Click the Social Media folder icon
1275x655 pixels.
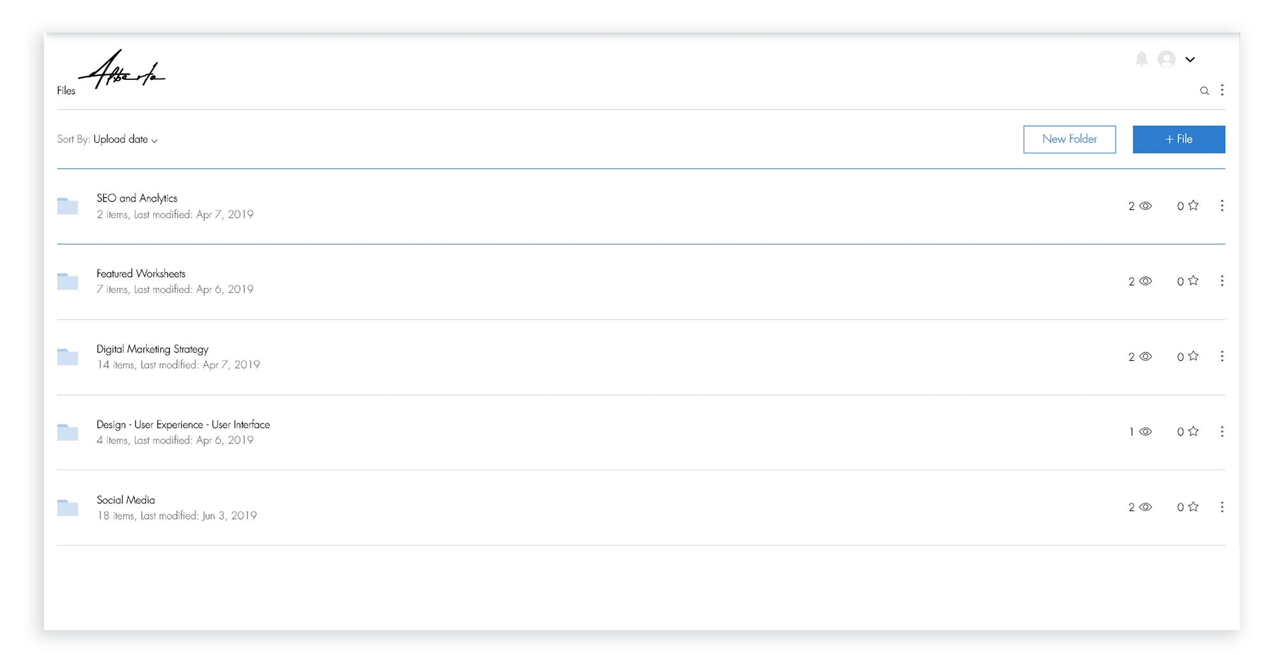coord(68,508)
